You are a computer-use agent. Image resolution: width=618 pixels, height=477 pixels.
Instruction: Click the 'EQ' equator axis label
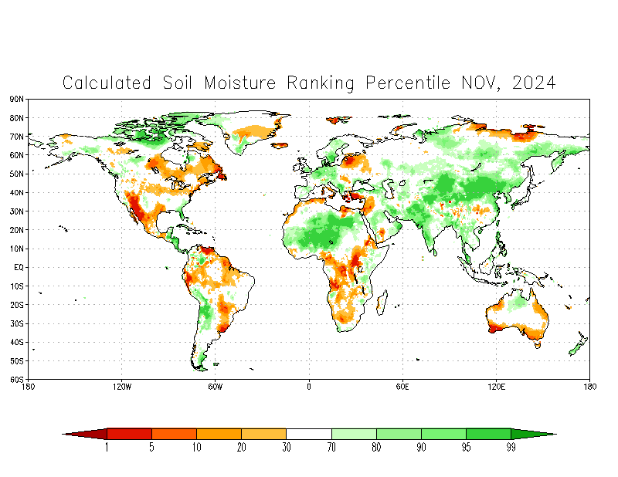coord(19,268)
